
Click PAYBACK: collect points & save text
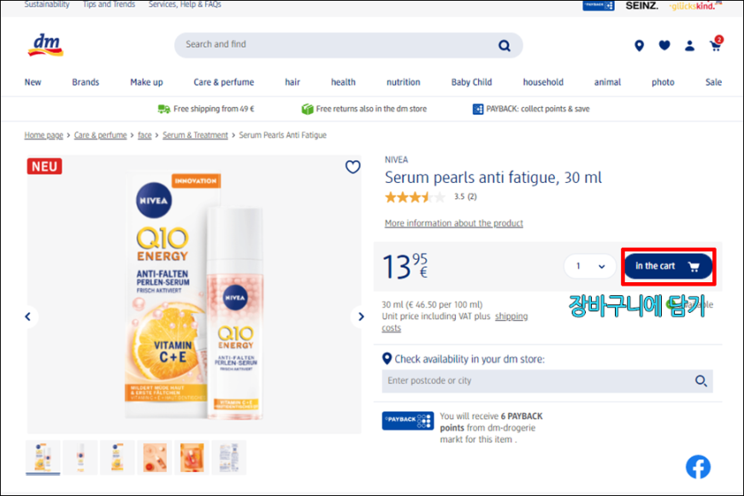click(538, 109)
